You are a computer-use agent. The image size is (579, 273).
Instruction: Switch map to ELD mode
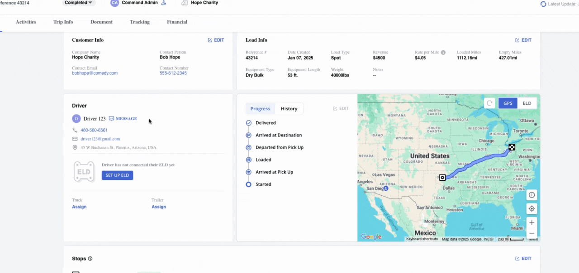tap(527, 103)
